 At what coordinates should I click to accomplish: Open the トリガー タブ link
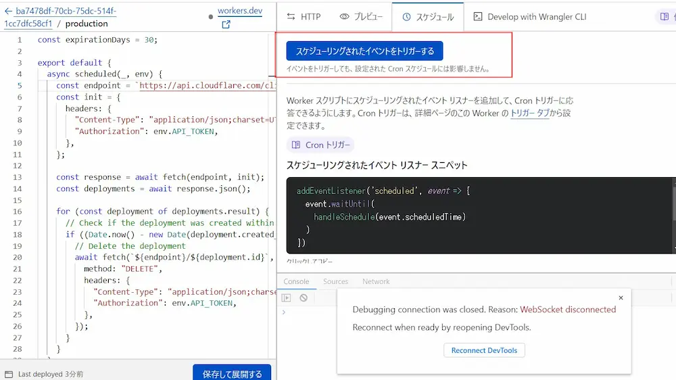[x=529, y=114]
